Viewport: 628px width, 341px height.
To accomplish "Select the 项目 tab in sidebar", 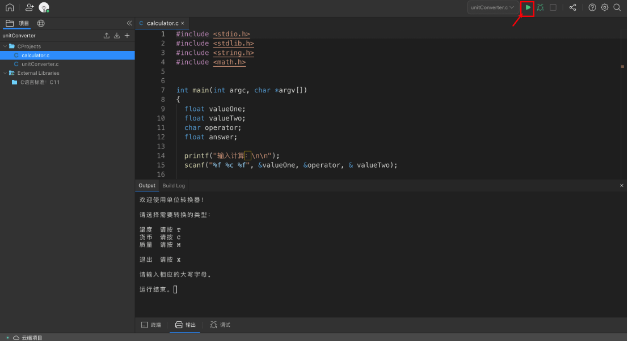I will pyautogui.click(x=17, y=23).
